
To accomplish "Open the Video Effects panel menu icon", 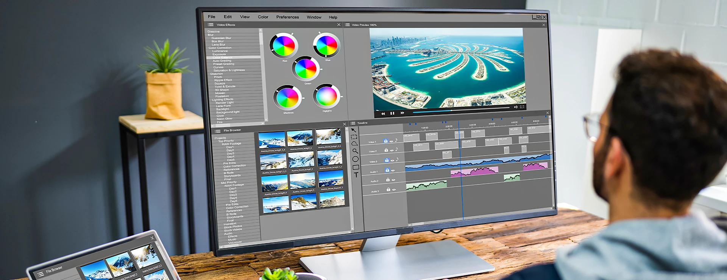I will (x=211, y=25).
